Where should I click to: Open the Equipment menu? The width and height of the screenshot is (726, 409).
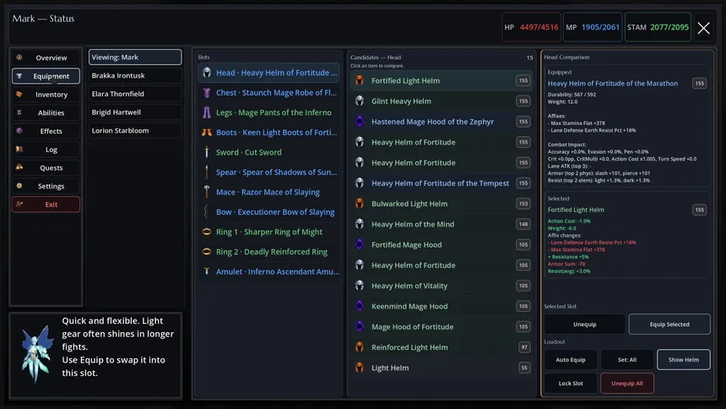[46, 76]
